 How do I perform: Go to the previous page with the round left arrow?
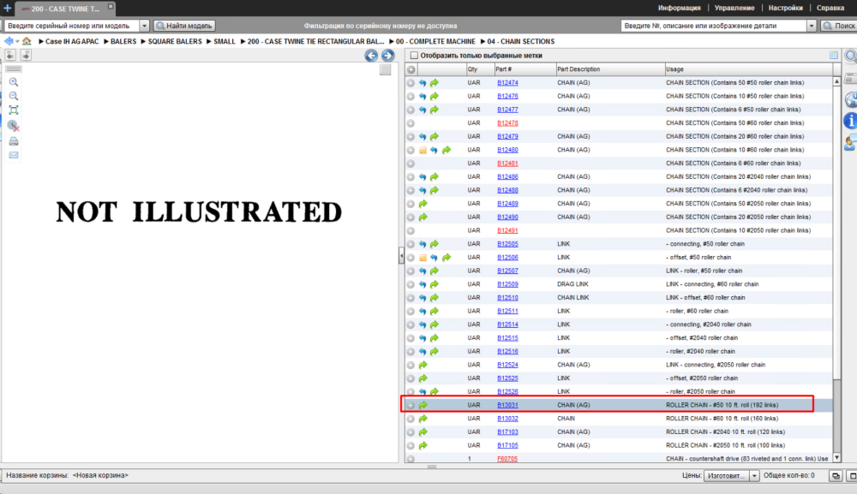(371, 56)
